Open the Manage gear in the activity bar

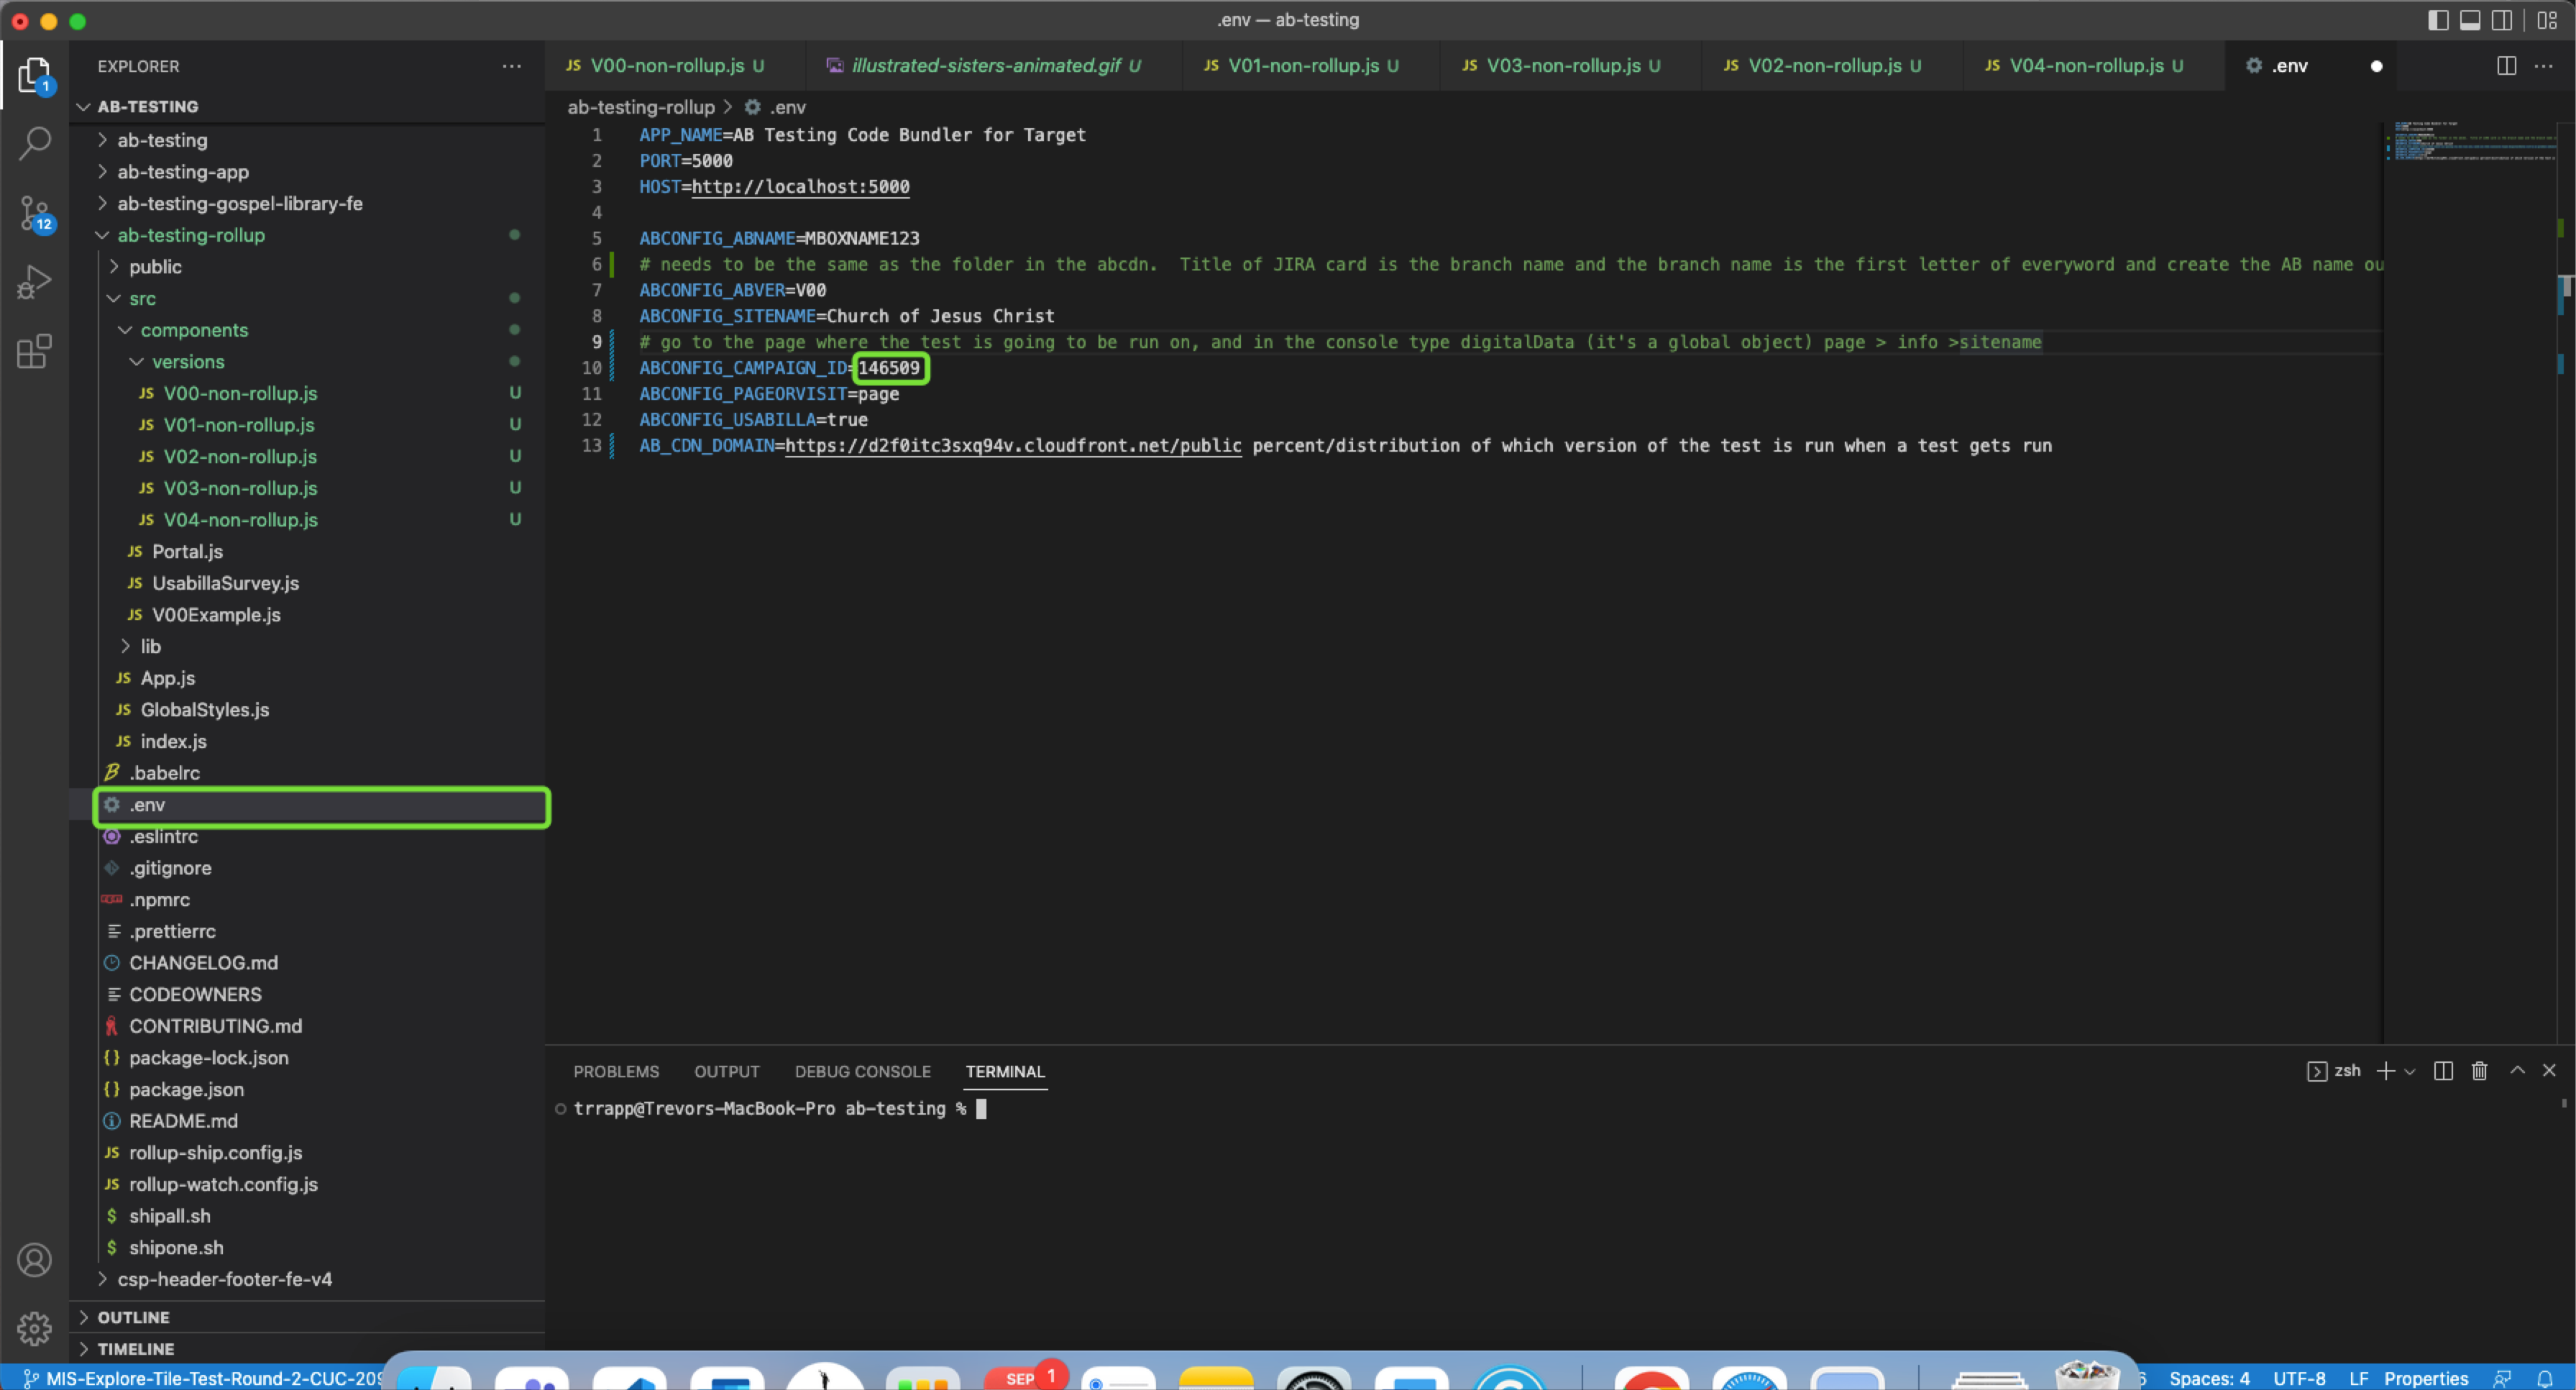pyautogui.click(x=35, y=1328)
